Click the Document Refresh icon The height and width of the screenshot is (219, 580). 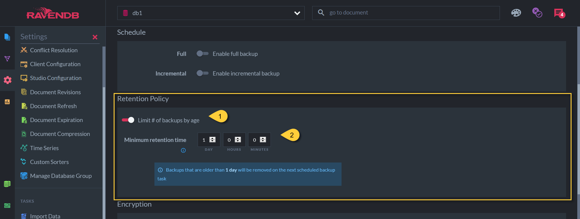point(24,106)
